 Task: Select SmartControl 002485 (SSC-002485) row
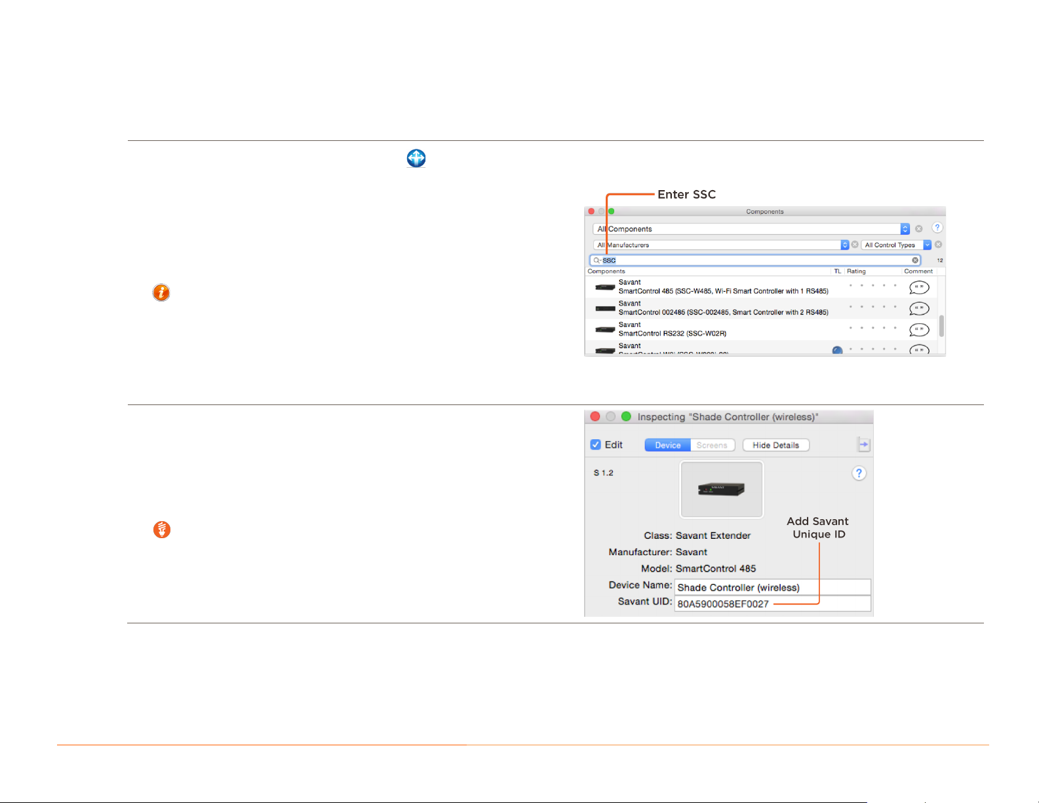[x=761, y=308]
